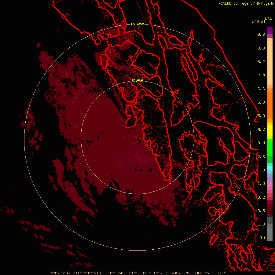
Task: Click the cyan band in color scale
Action: [x=270, y=168]
